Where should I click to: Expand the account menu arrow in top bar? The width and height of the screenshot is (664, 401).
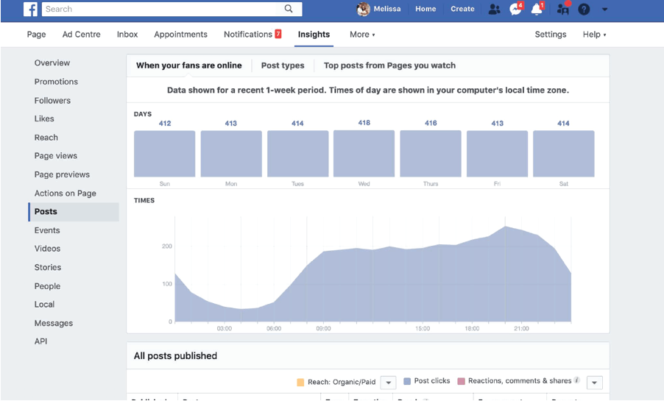click(604, 10)
